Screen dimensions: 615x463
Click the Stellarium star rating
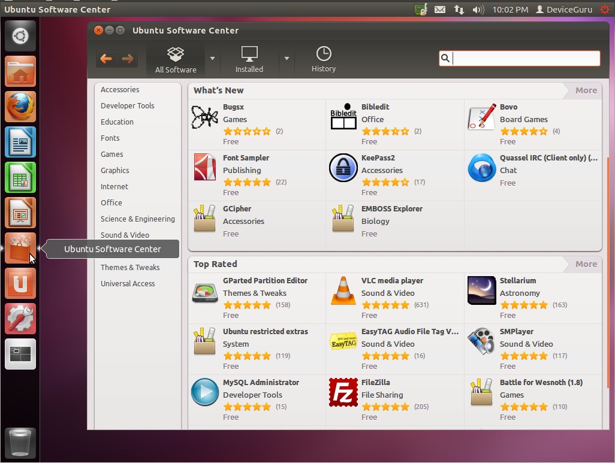[524, 305]
